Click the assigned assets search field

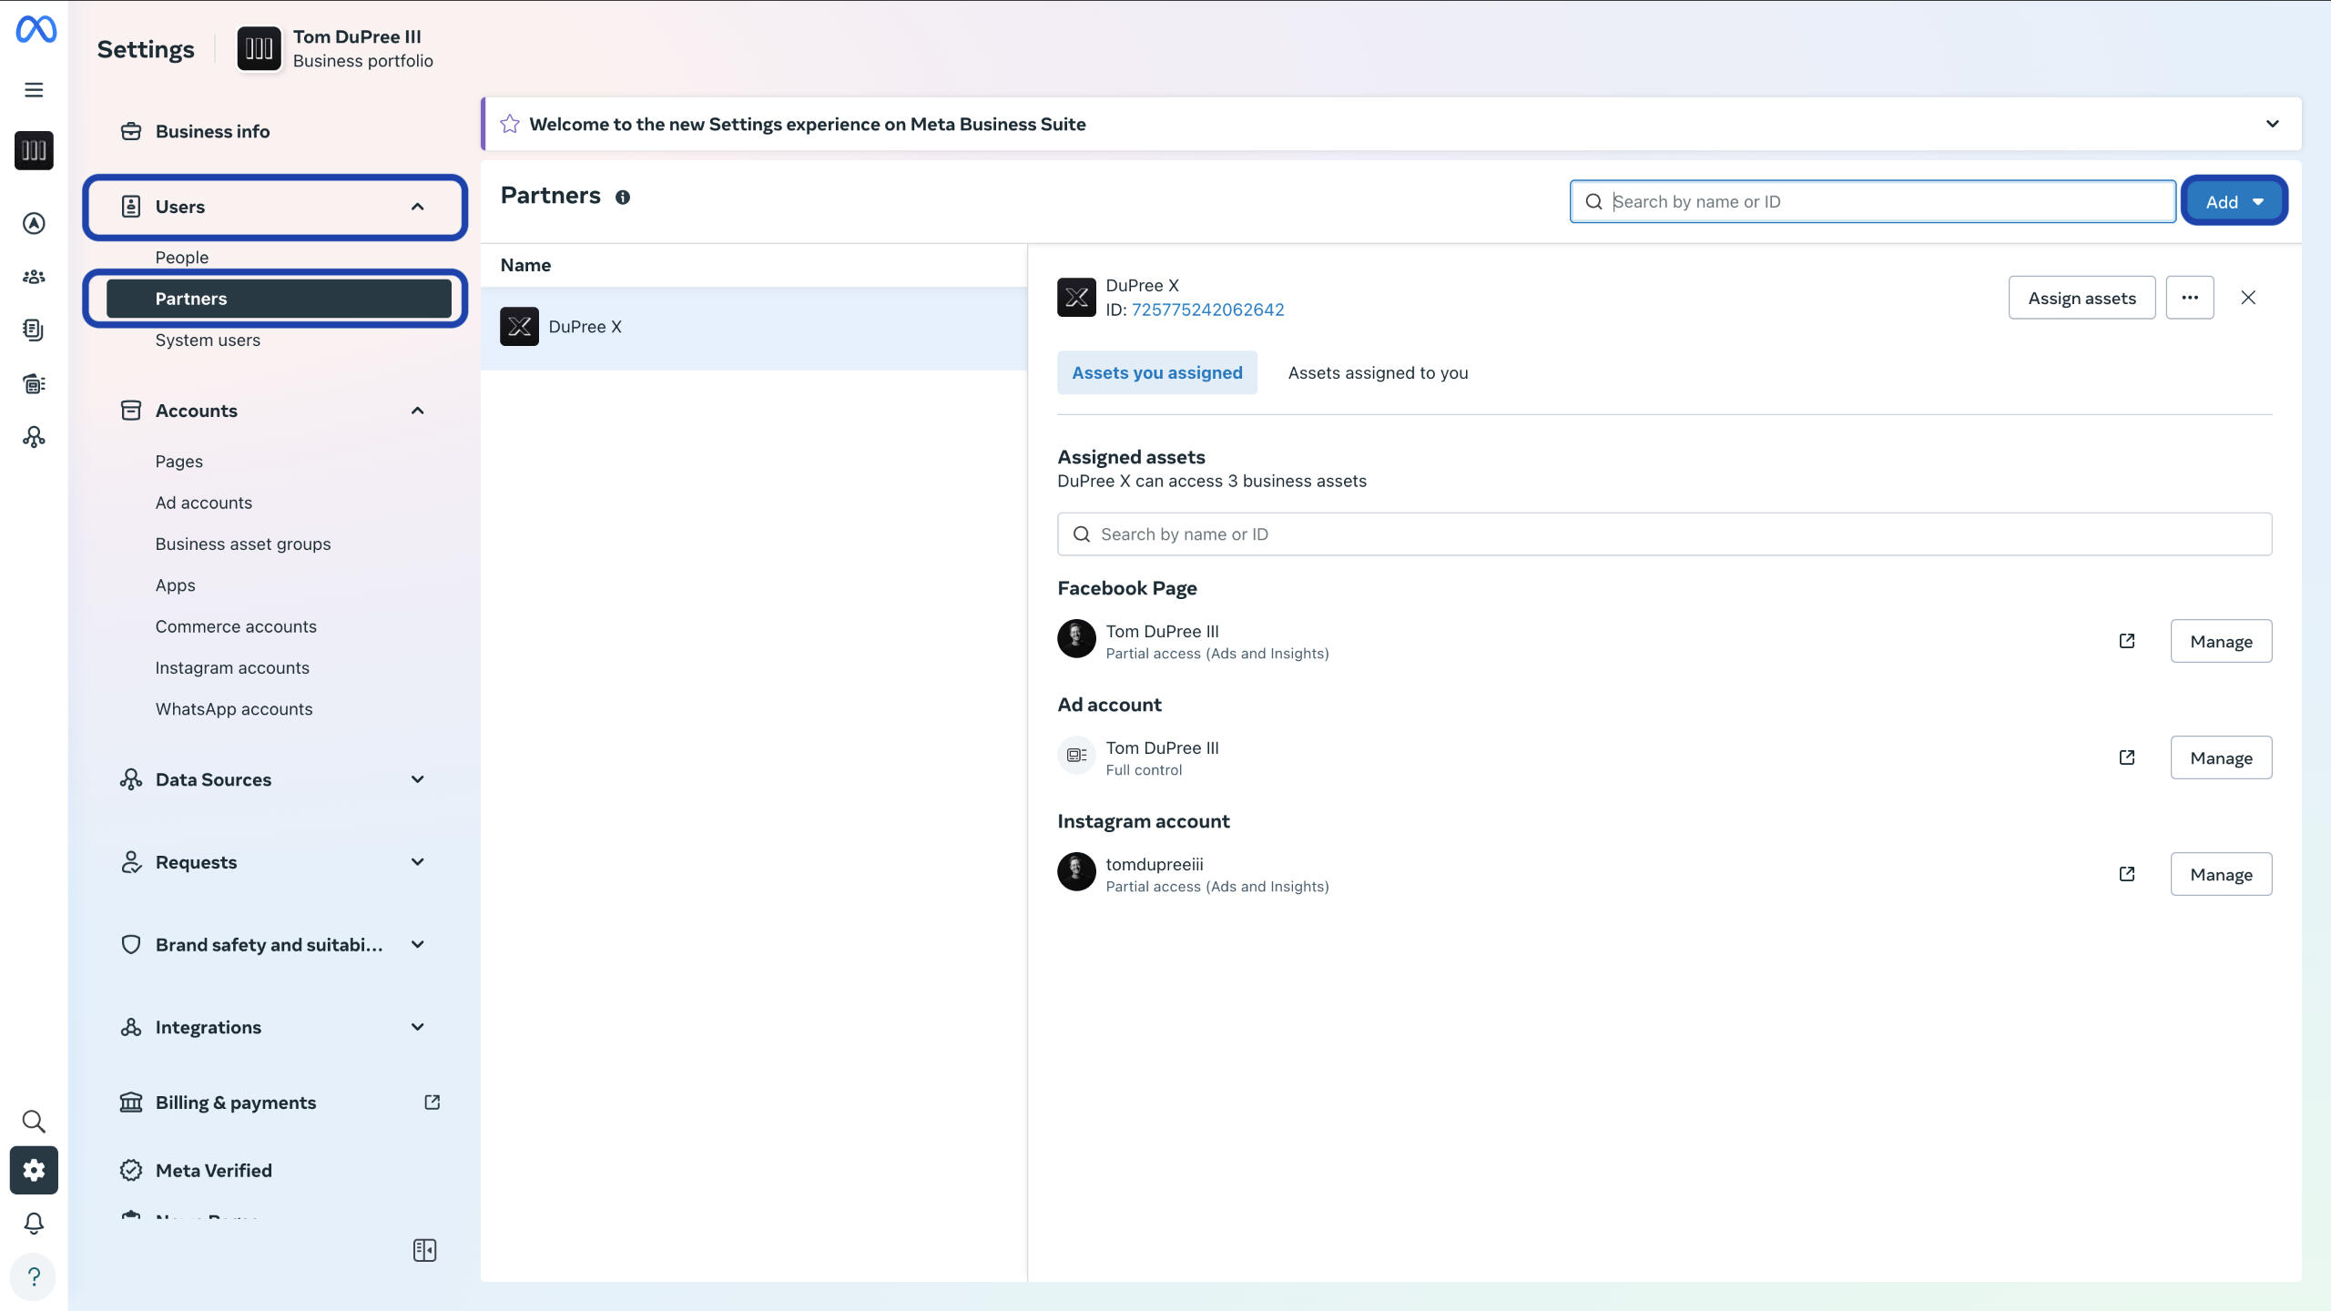[x=1664, y=534]
